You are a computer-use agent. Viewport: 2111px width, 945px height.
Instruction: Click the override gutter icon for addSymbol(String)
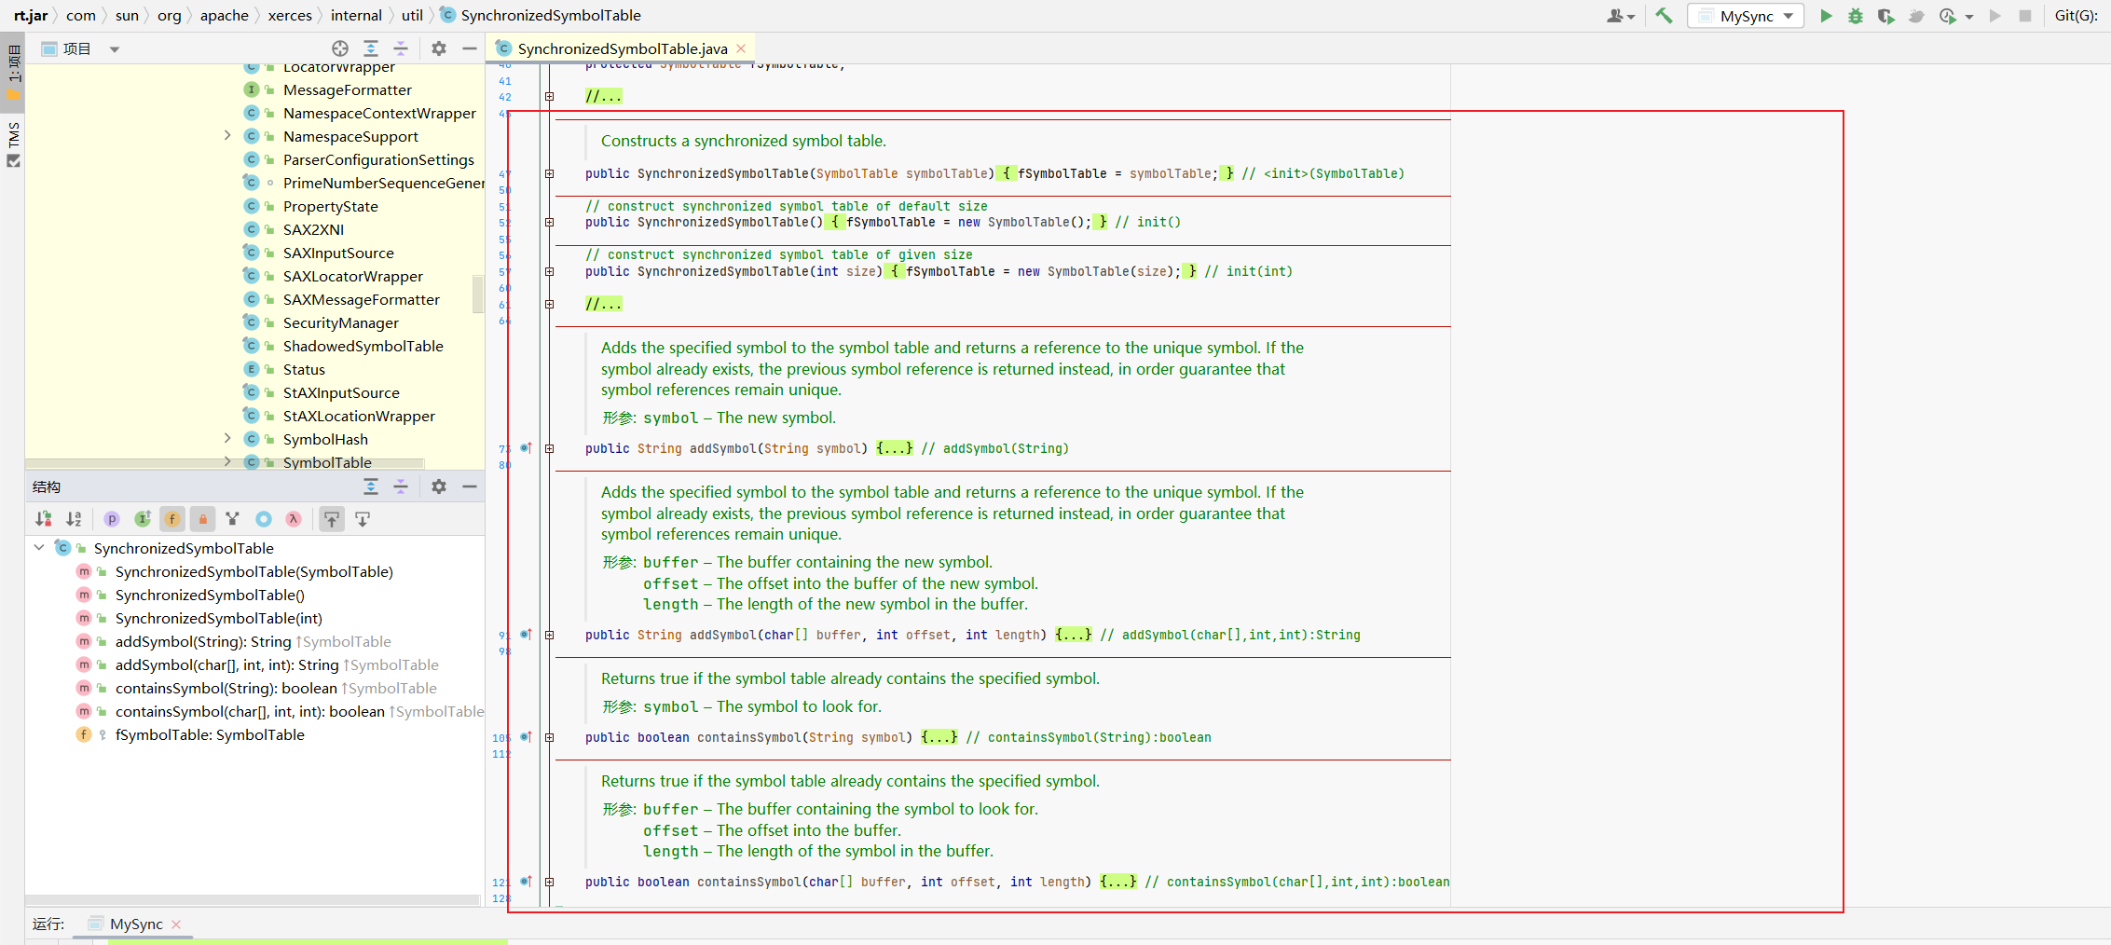(x=527, y=448)
